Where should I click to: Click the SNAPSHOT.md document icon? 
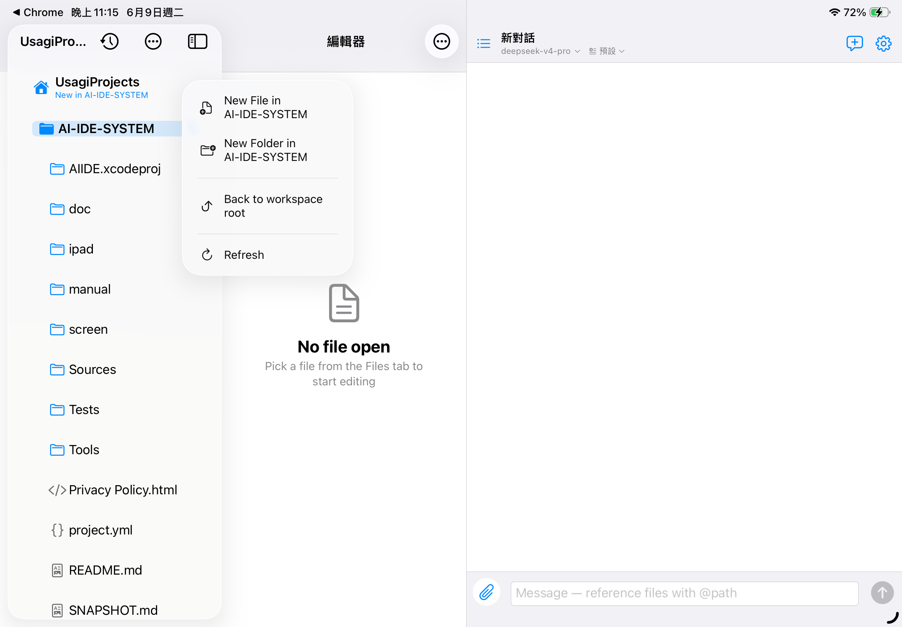point(57,610)
